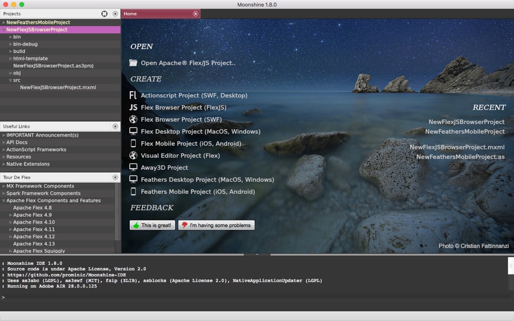
Task: Open recent file NewFeathersMobileProject.as
Action: tap(460, 157)
